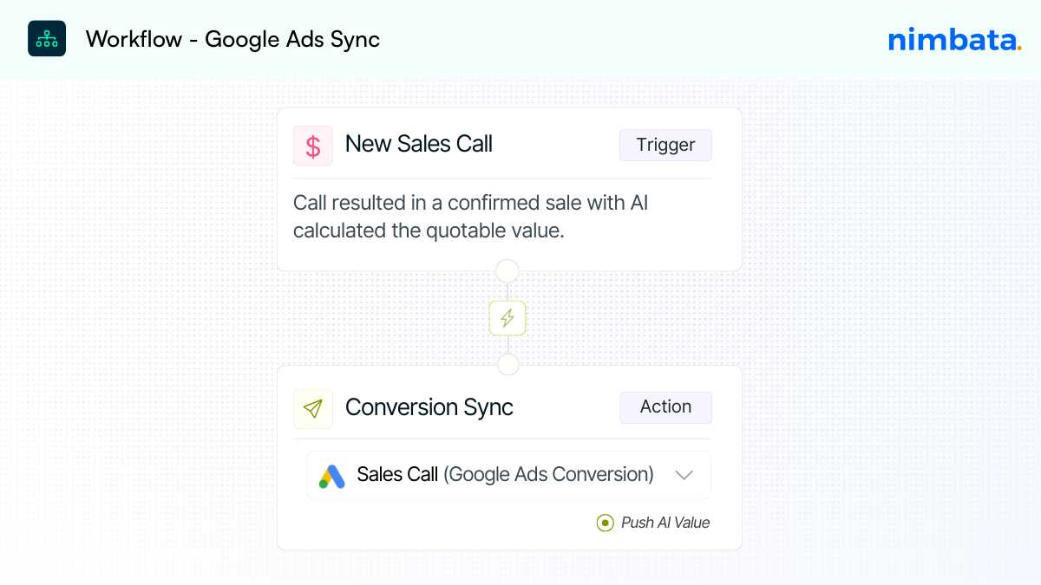The width and height of the screenshot is (1041, 585).
Task: Toggle the Action badge on Conversion Sync
Action: [x=665, y=406]
